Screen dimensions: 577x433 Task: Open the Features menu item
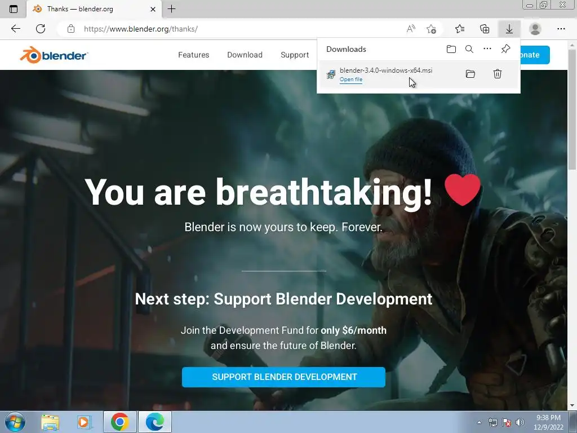[x=194, y=55]
